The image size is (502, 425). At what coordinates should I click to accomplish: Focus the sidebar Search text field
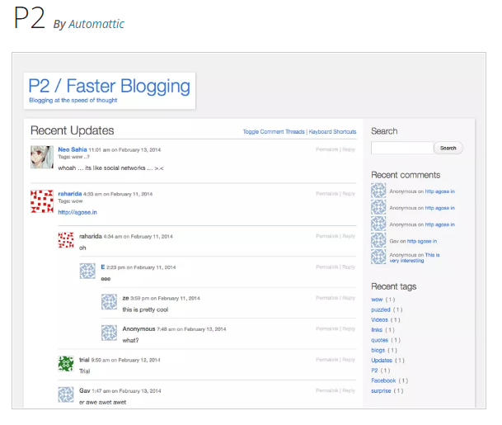point(402,148)
